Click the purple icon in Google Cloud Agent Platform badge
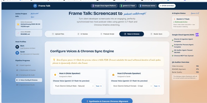 pyautogui.click(x=93, y=6)
